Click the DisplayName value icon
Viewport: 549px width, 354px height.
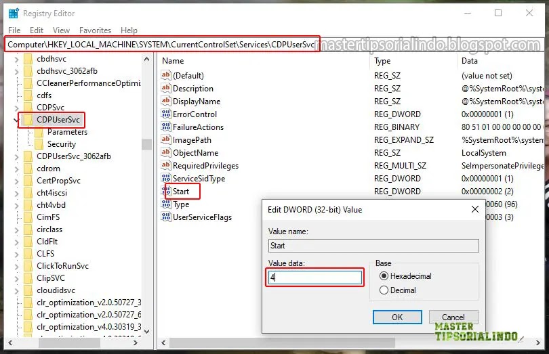coord(165,101)
